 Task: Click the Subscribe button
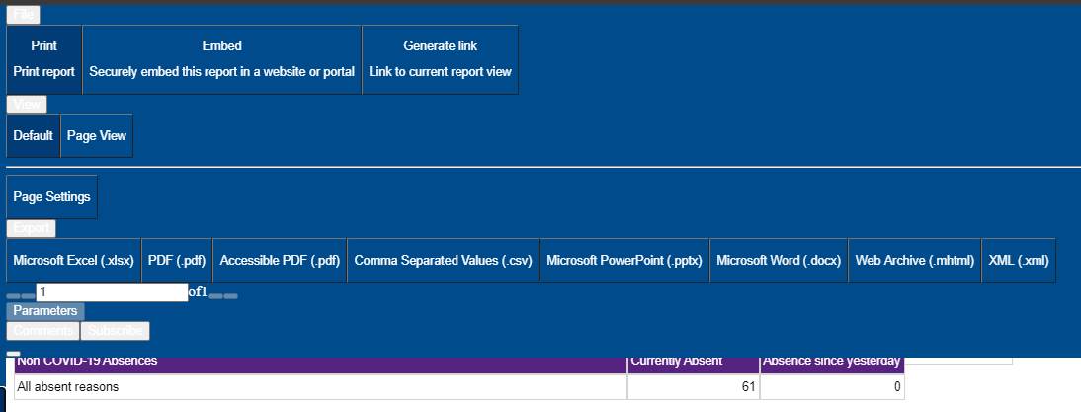point(116,331)
